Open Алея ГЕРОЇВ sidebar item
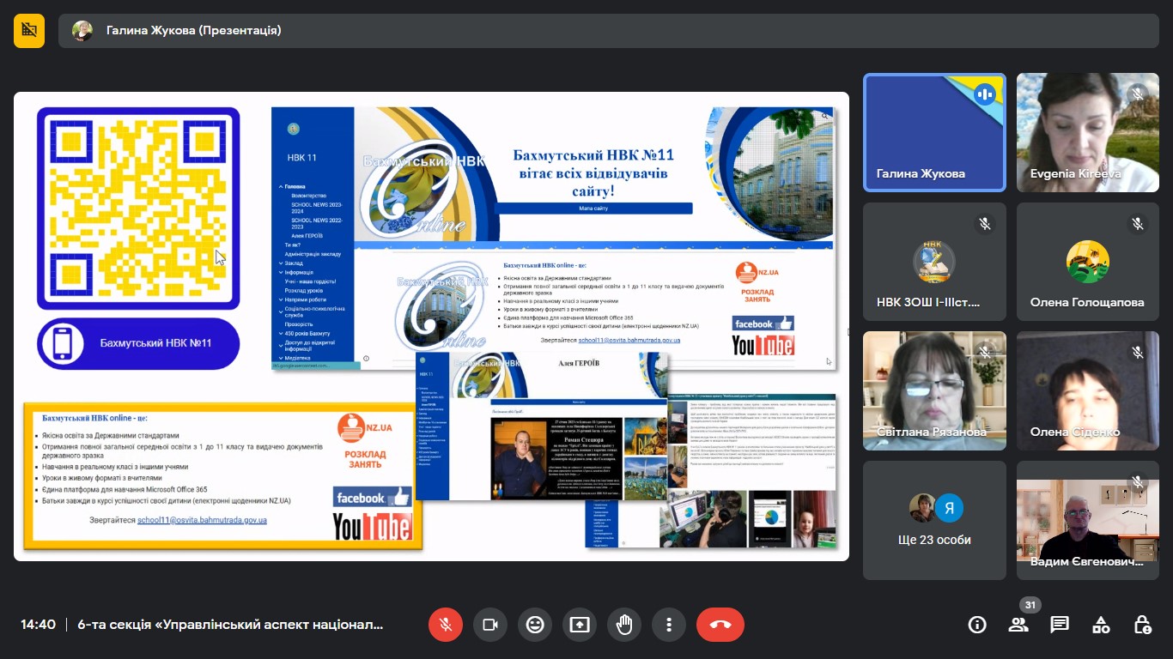This screenshot has height=659, width=1173. coord(307,235)
